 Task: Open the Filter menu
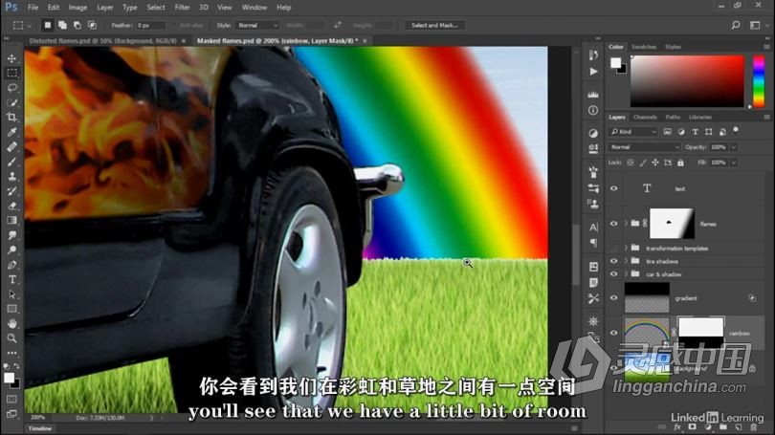(x=182, y=8)
